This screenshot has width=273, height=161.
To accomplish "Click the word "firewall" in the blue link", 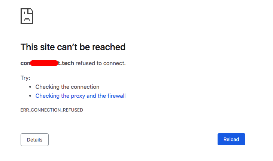I will pos(116,96).
